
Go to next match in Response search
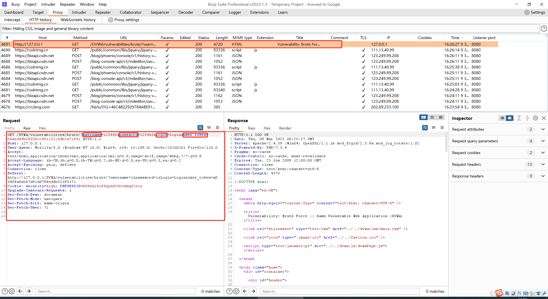[x=253, y=291]
